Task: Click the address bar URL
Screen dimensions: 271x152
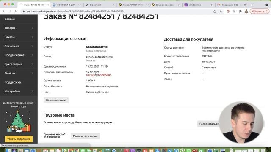Action: pyautogui.click(x=75, y=11)
